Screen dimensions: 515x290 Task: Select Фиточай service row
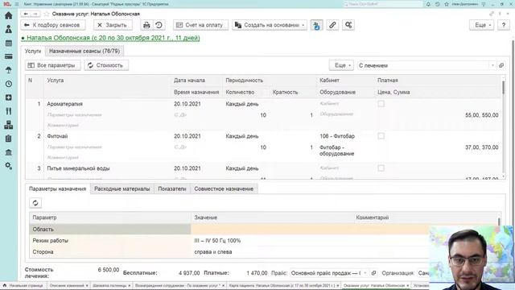(264, 147)
